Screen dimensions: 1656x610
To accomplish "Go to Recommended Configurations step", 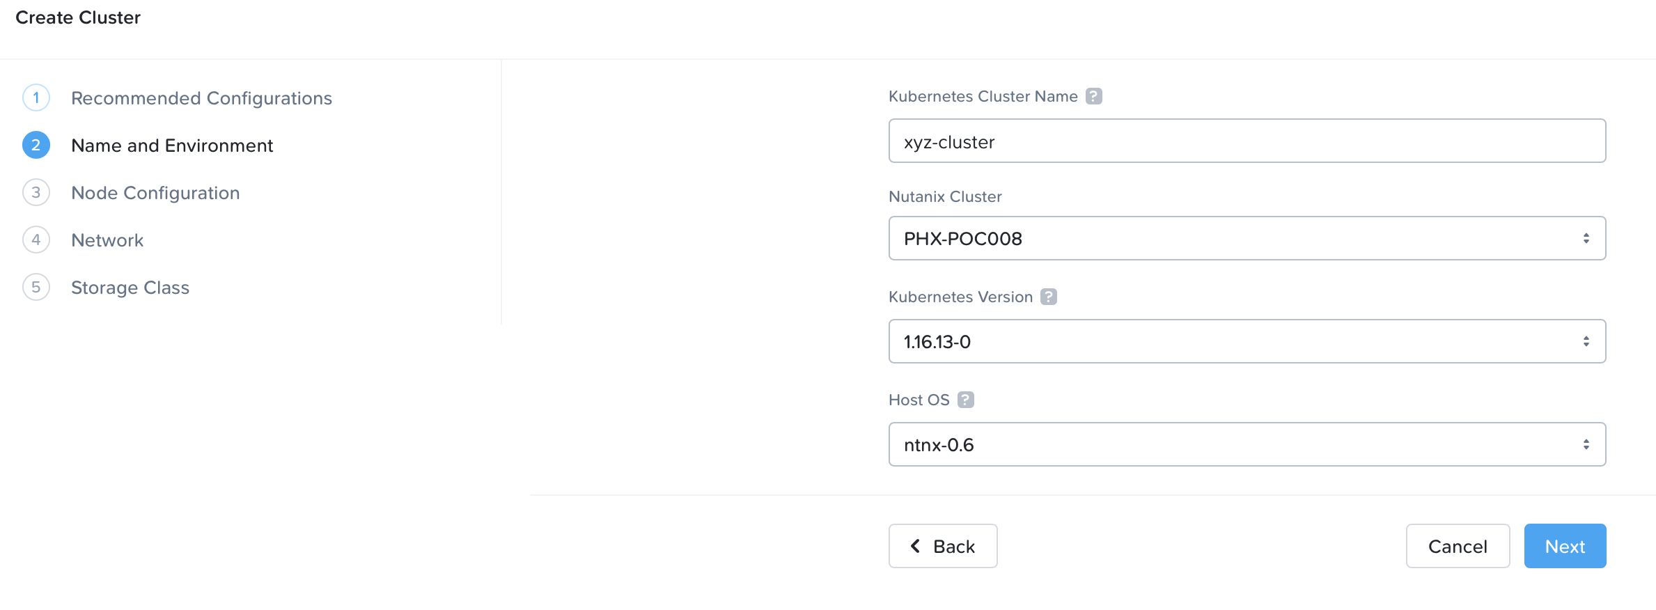I will point(201,98).
